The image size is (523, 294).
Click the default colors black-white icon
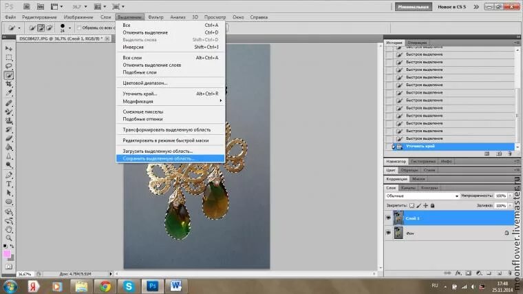tap(5, 246)
